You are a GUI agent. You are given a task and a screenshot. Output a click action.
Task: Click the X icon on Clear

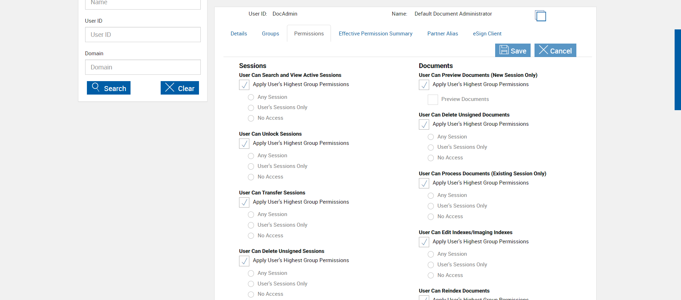(x=170, y=87)
